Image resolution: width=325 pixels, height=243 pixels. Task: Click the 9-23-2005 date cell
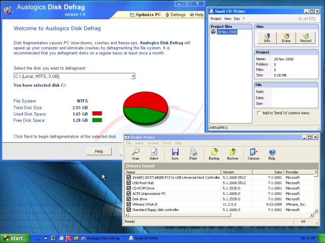tap(274, 205)
